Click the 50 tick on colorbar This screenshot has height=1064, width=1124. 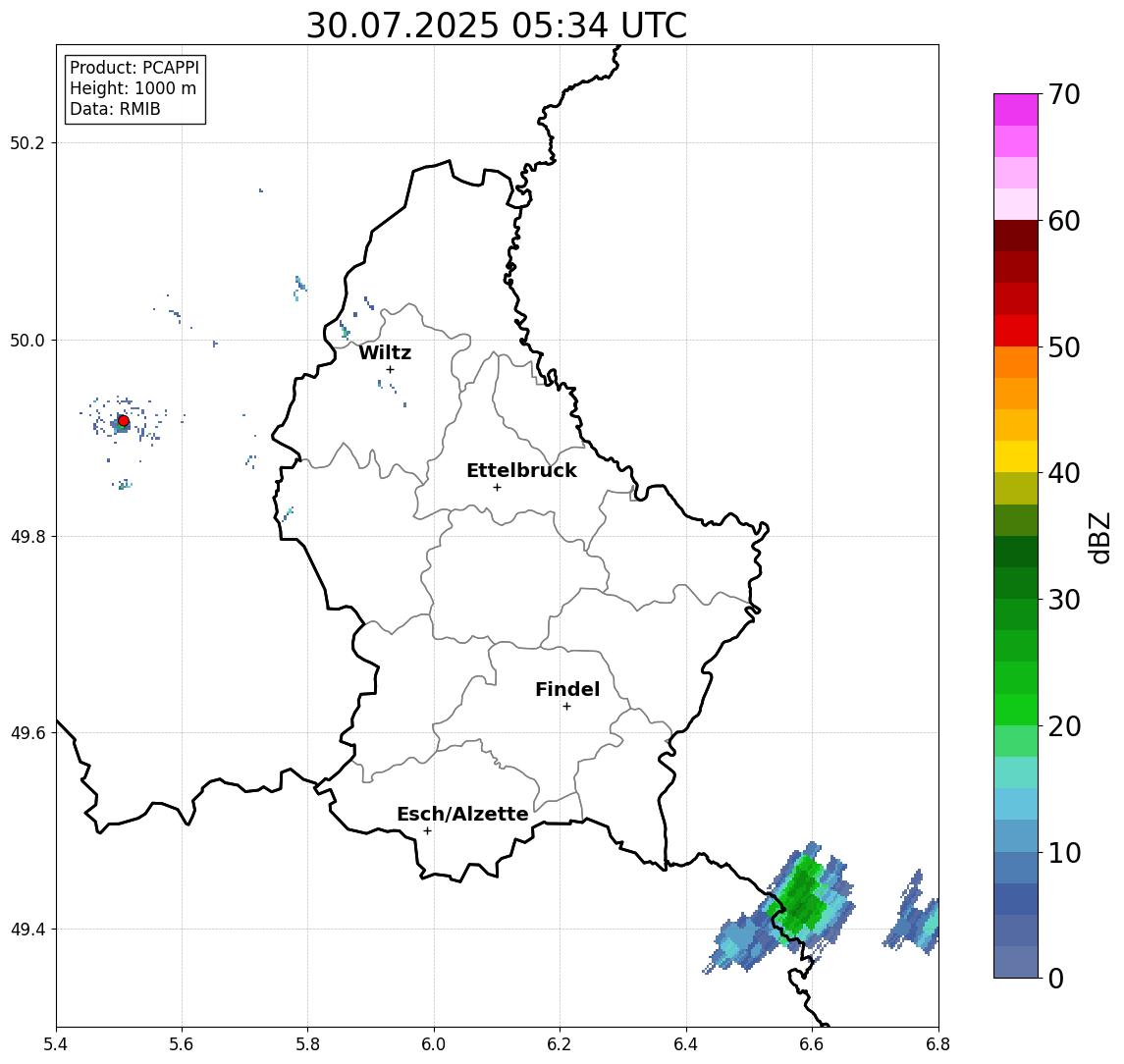1064,347
